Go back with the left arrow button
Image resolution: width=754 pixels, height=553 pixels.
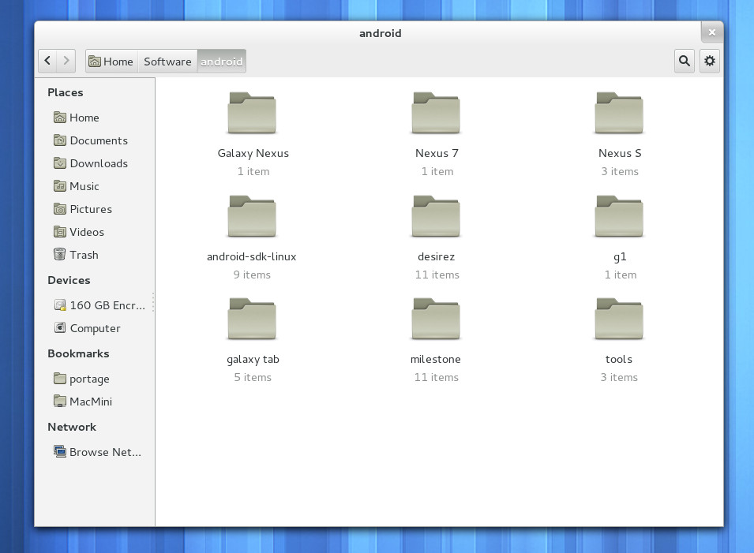[47, 61]
